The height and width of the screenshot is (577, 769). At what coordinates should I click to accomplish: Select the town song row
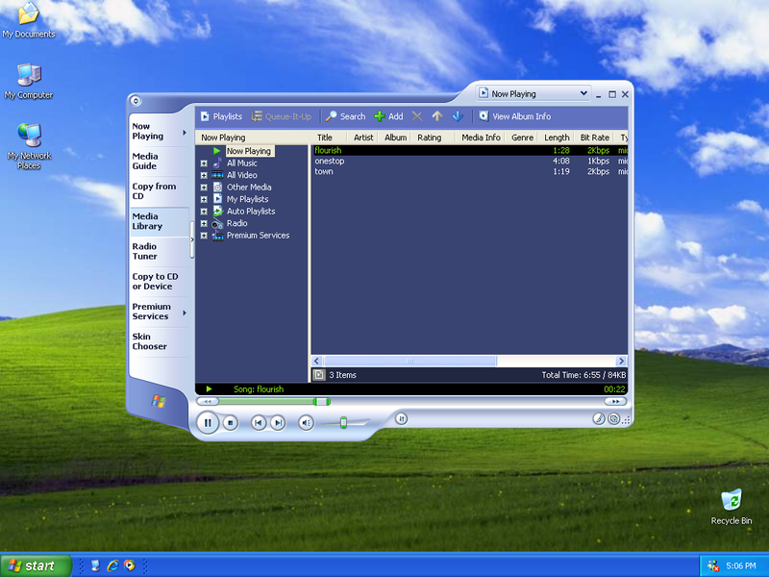tap(470, 172)
